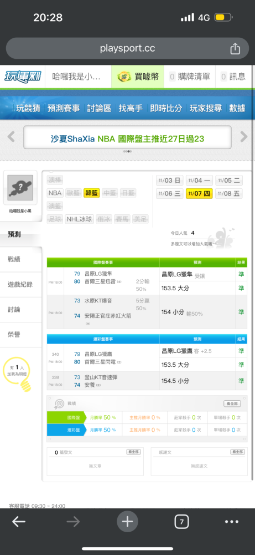Tap team name 安陽正官庄赤紅火箭
Viewport: 255px width, 555px height.
click(108, 315)
